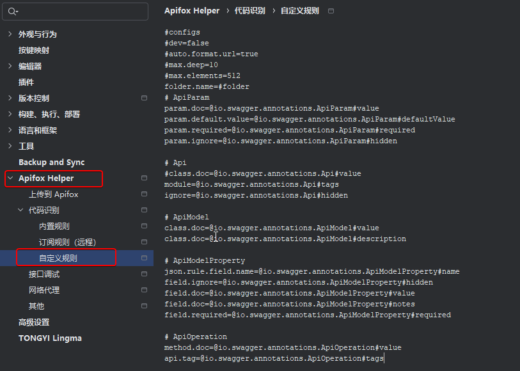Click the project-scope icon beside 版本控制
Image resolution: width=520 pixels, height=371 pixels.
click(x=144, y=98)
